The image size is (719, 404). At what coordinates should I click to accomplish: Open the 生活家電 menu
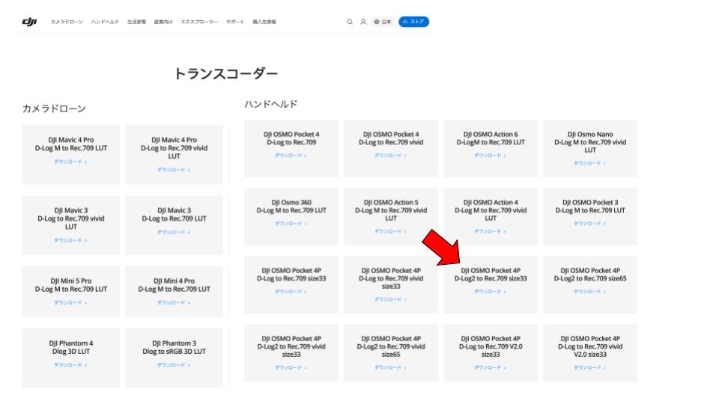point(136,22)
